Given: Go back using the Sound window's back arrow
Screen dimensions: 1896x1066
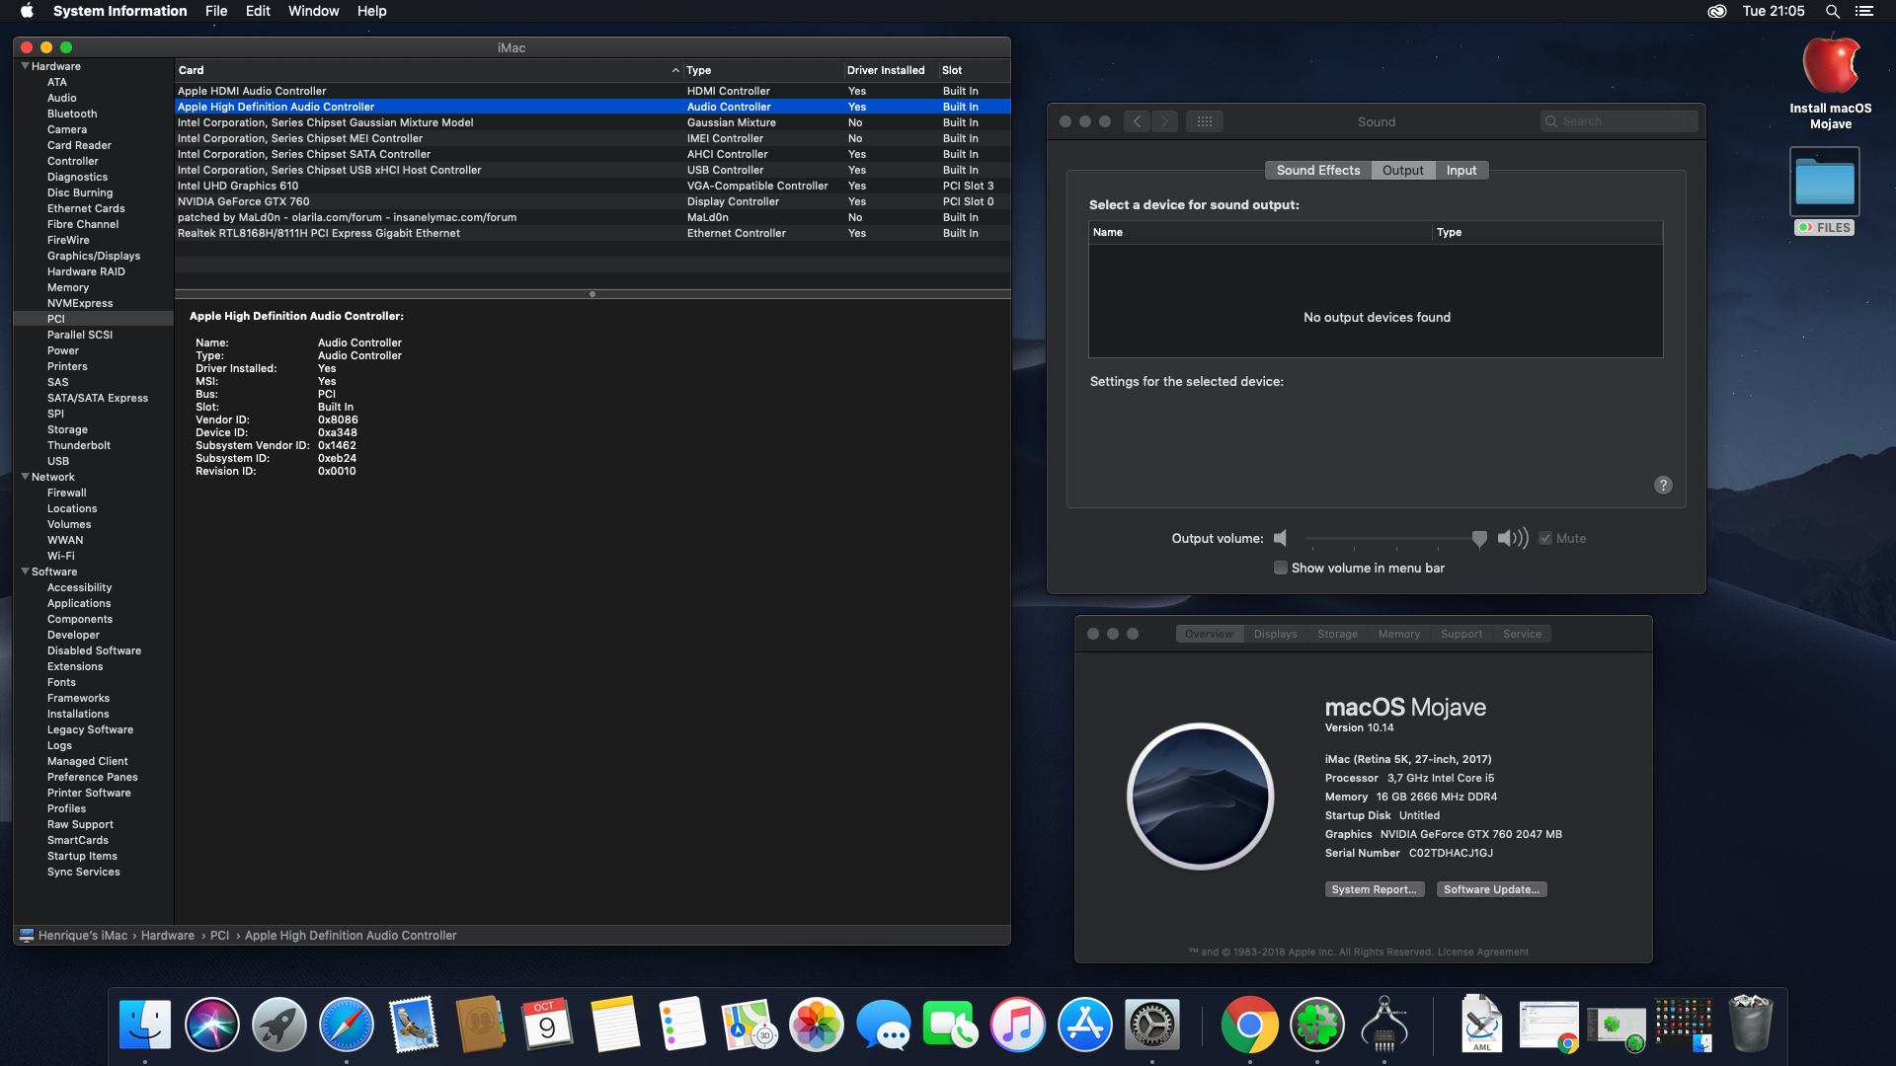Looking at the screenshot, I should coord(1138,121).
